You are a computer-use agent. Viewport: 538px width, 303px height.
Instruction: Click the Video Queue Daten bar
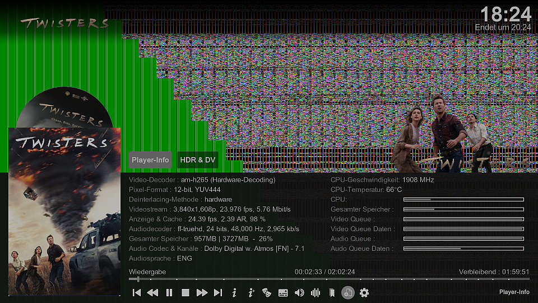pos(464,229)
